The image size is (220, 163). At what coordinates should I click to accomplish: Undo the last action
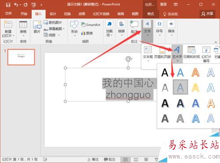click(x=16, y=5)
